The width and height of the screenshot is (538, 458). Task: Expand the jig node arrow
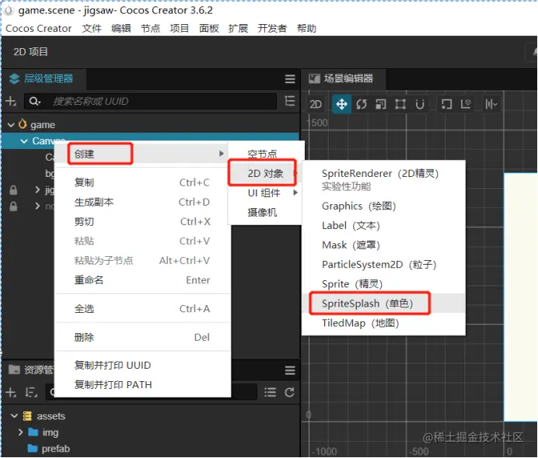point(37,189)
